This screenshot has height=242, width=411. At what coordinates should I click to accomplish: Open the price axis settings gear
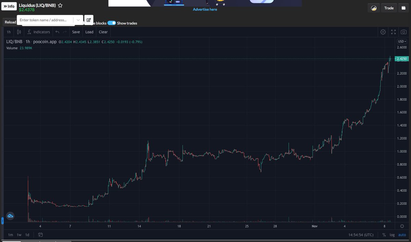402,226
